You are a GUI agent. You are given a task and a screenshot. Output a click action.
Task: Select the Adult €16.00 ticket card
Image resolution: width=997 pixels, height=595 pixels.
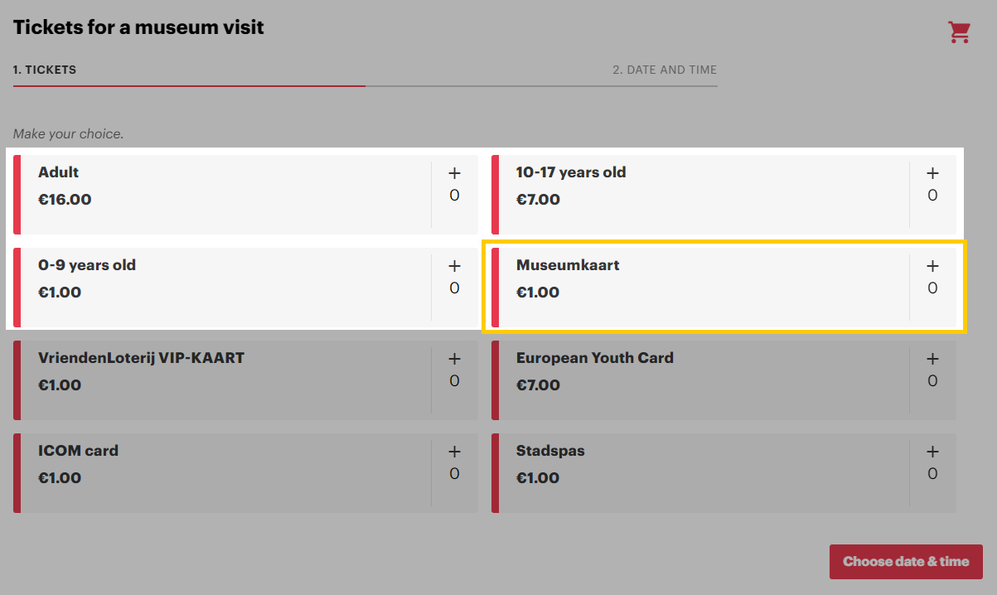(x=224, y=195)
